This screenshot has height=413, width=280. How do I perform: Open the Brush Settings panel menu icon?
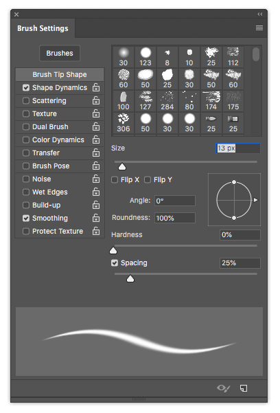(259, 27)
